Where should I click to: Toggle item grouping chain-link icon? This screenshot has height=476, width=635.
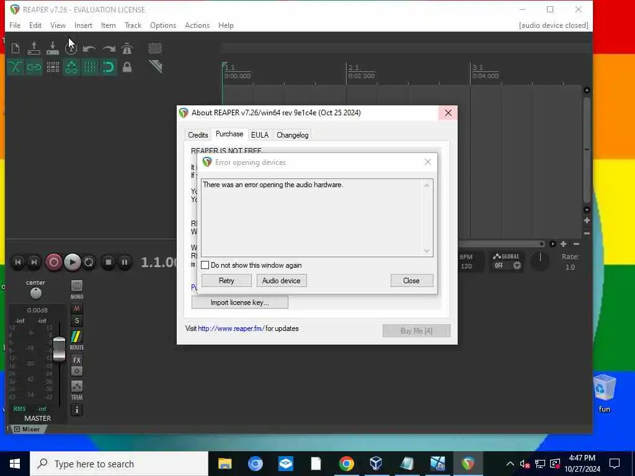(34, 67)
